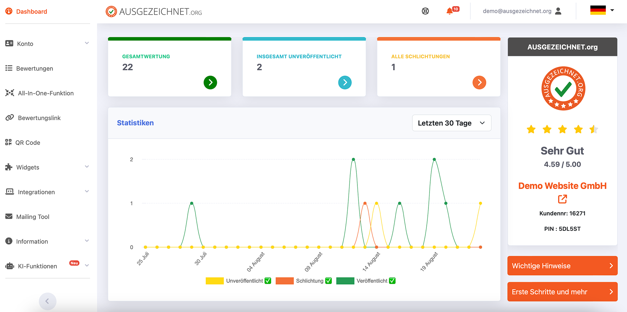Click Erste Schritte und mehr button
Screen dimensions: 627x312
coord(562,292)
